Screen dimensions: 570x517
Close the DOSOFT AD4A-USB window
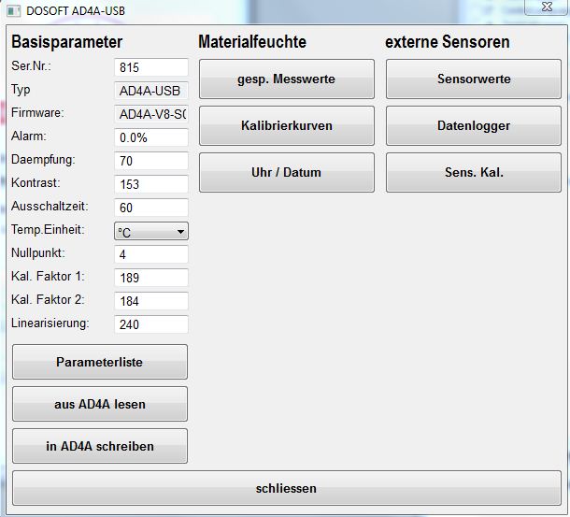[x=547, y=7]
